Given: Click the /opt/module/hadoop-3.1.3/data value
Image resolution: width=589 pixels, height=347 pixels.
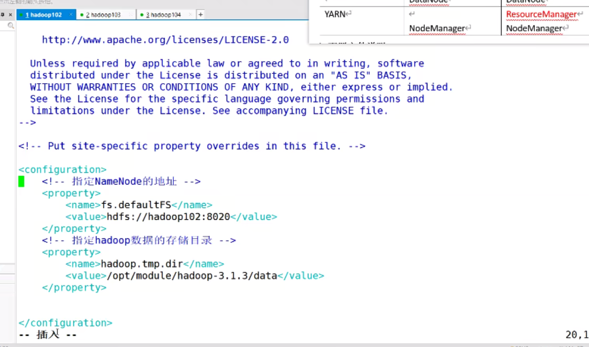Looking at the screenshot, I should click(192, 276).
